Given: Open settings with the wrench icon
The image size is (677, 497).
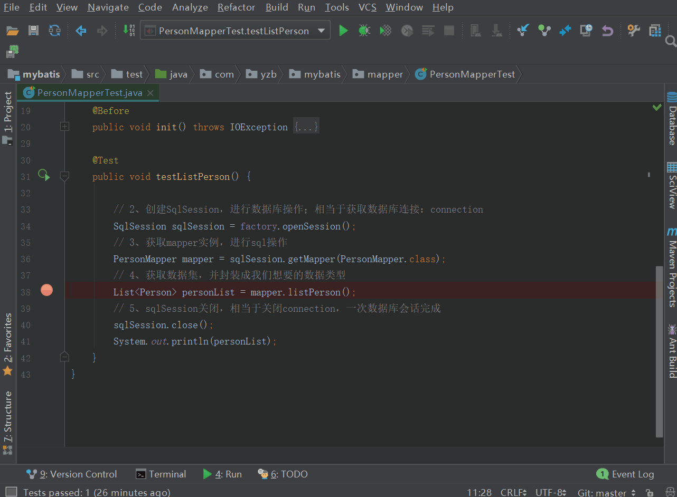Looking at the screenshot, I should tap(634, 31).
